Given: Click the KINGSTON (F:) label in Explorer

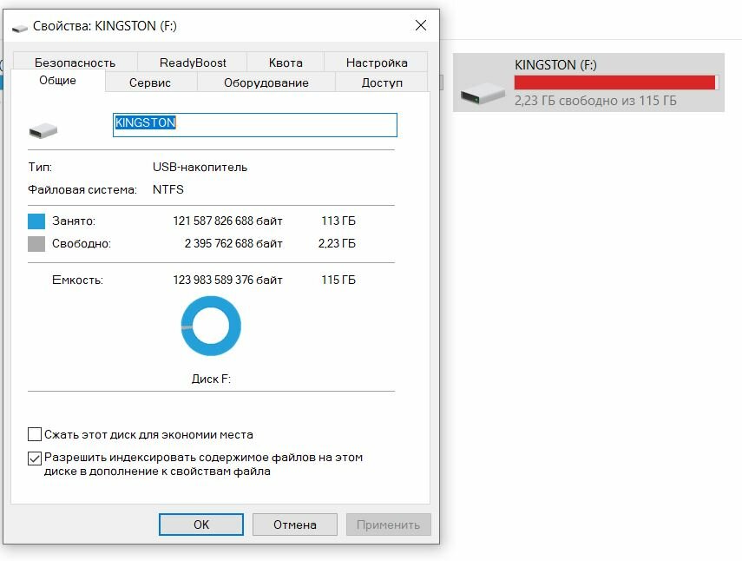Looking at the screenshot, I should (x=555, y=65).
